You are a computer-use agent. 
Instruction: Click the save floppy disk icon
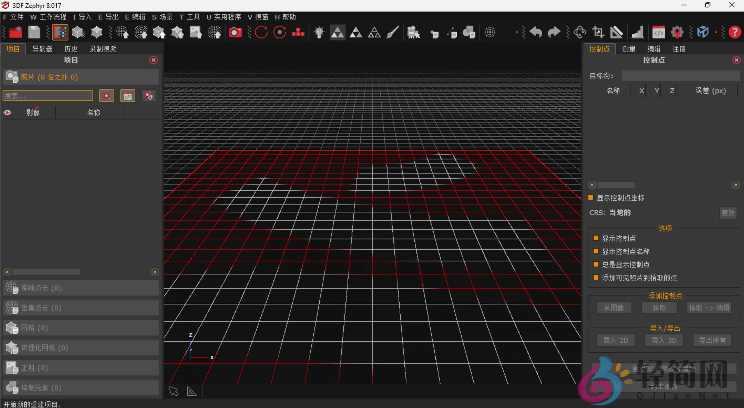34,32
